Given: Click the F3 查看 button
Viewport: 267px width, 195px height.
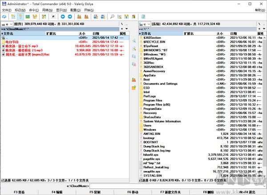Looking at the screenshot, I should 19,192.
